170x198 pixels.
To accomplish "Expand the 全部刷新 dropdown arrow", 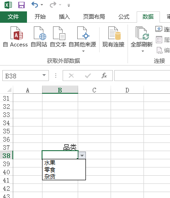I will (x=143, y=51).
